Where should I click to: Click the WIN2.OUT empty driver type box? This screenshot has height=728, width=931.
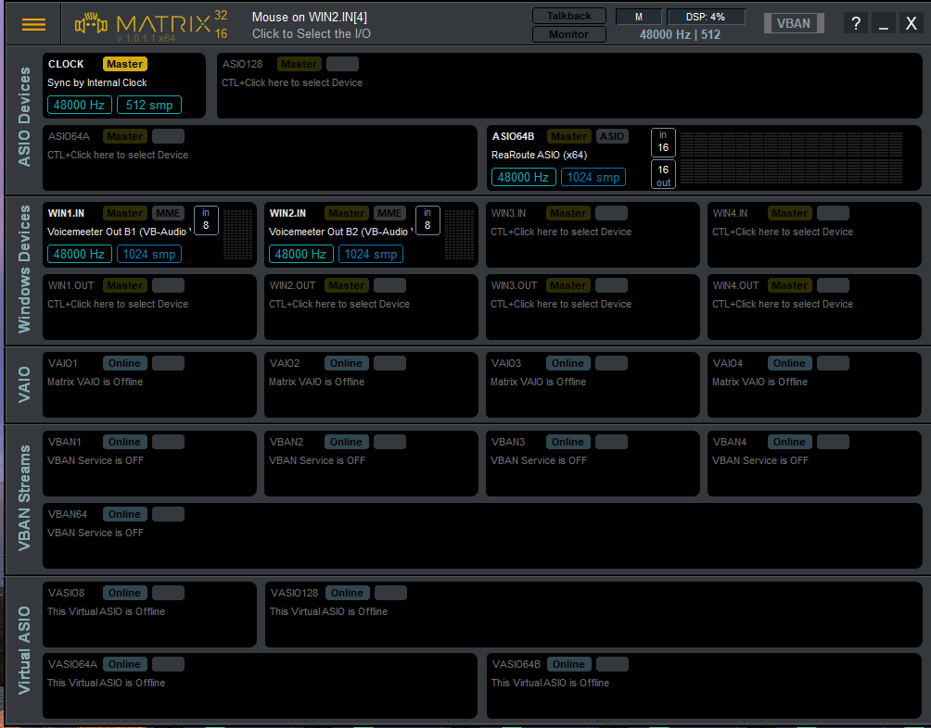(390, 286)
